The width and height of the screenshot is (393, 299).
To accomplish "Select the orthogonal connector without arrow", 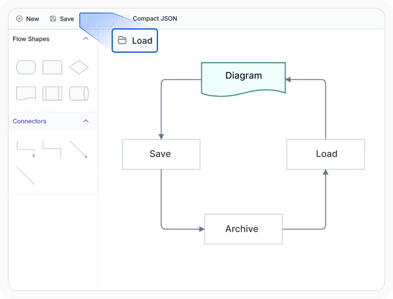I will (x=52, y=149).
